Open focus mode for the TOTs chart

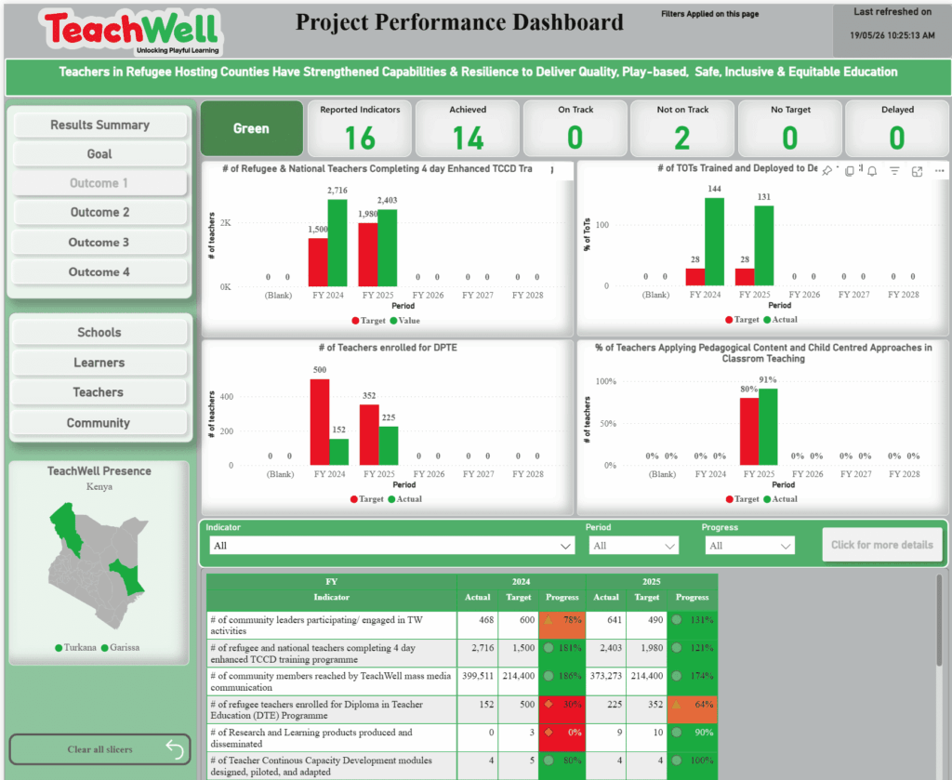(x=917, y=172)
